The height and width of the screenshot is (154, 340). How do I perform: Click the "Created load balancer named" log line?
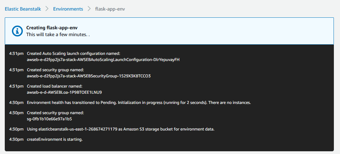[55, 86]
